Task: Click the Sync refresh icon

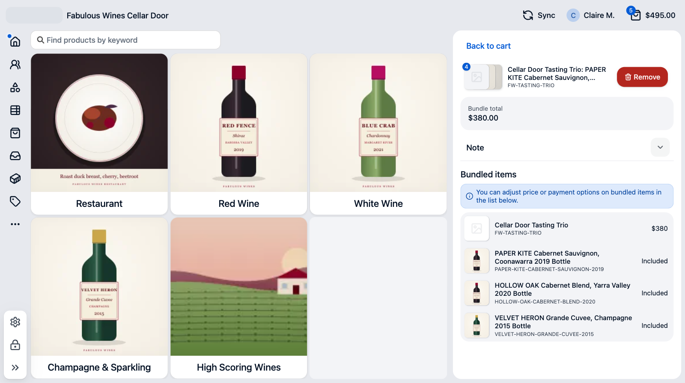Action: click(x=528, y=15)
